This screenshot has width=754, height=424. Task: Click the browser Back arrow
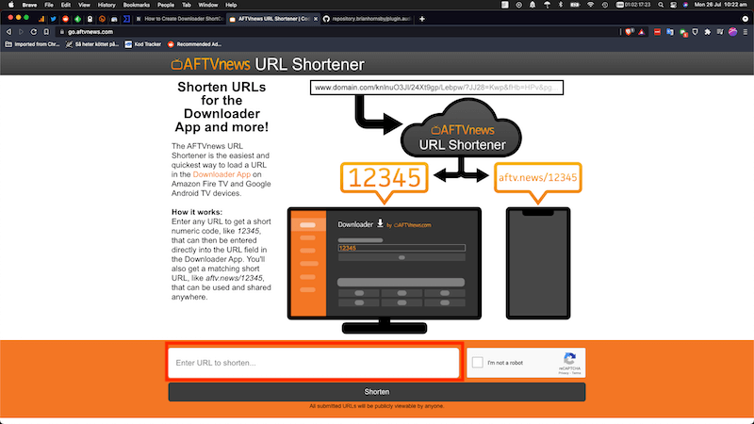8,32
